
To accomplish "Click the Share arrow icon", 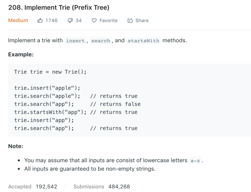I will coord(130,20).
